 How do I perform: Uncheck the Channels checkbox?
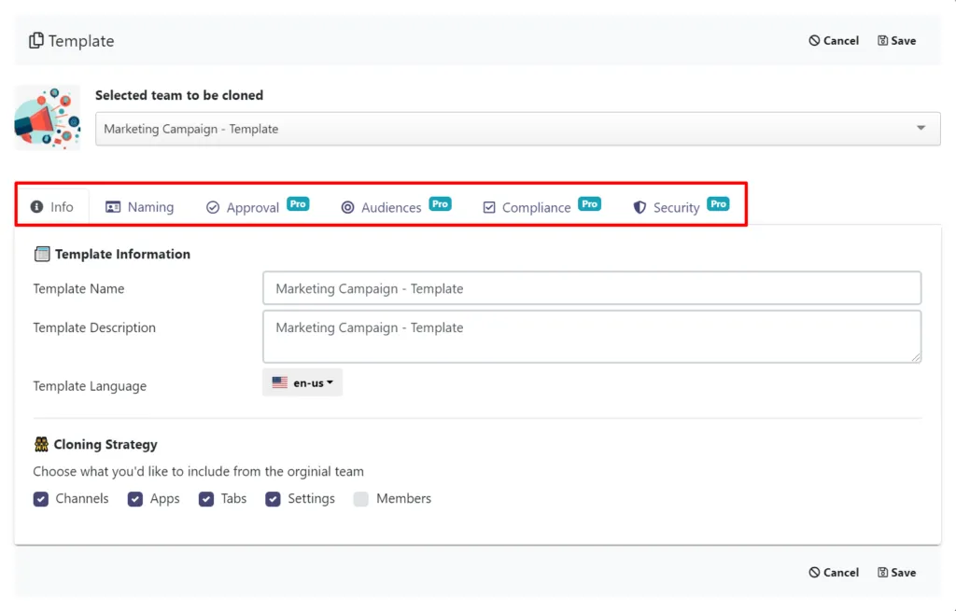click(41, 499)
